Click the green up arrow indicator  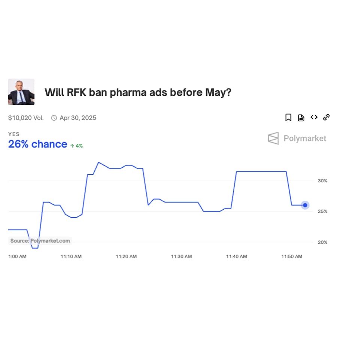pyautogui.click(x=72, y=146)
